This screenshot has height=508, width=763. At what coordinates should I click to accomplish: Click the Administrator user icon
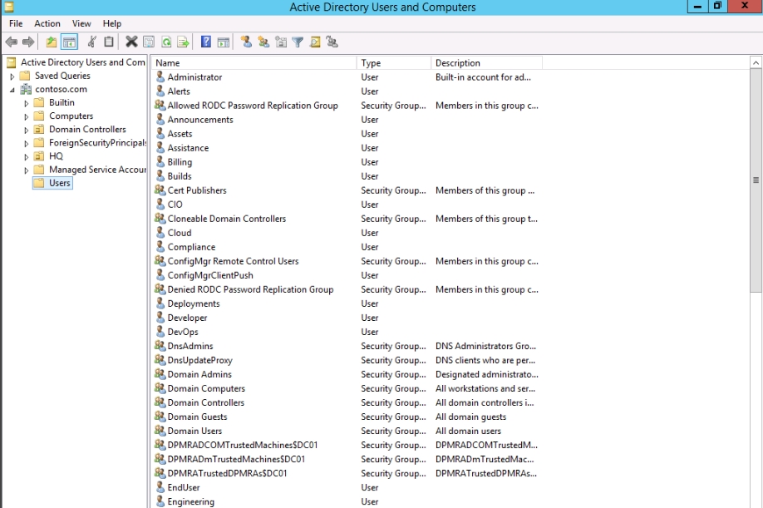tap(160, 76)
